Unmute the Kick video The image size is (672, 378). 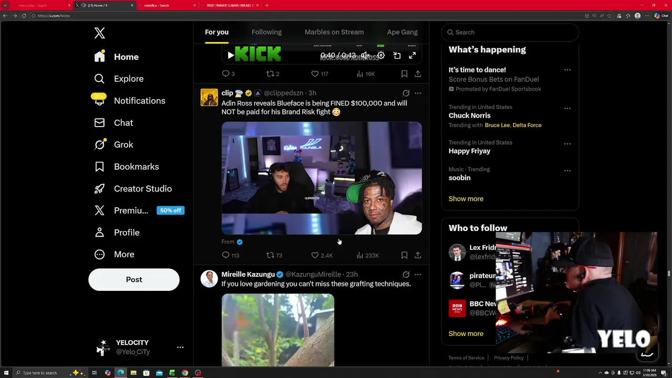point(365,55)
